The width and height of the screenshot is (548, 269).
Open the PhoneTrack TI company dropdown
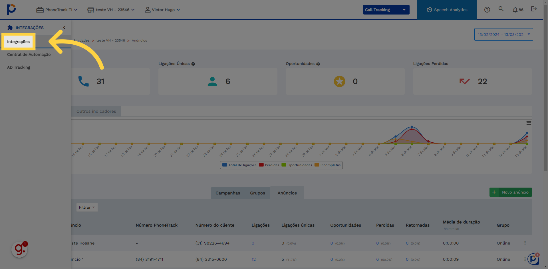(x=57, y=10)
